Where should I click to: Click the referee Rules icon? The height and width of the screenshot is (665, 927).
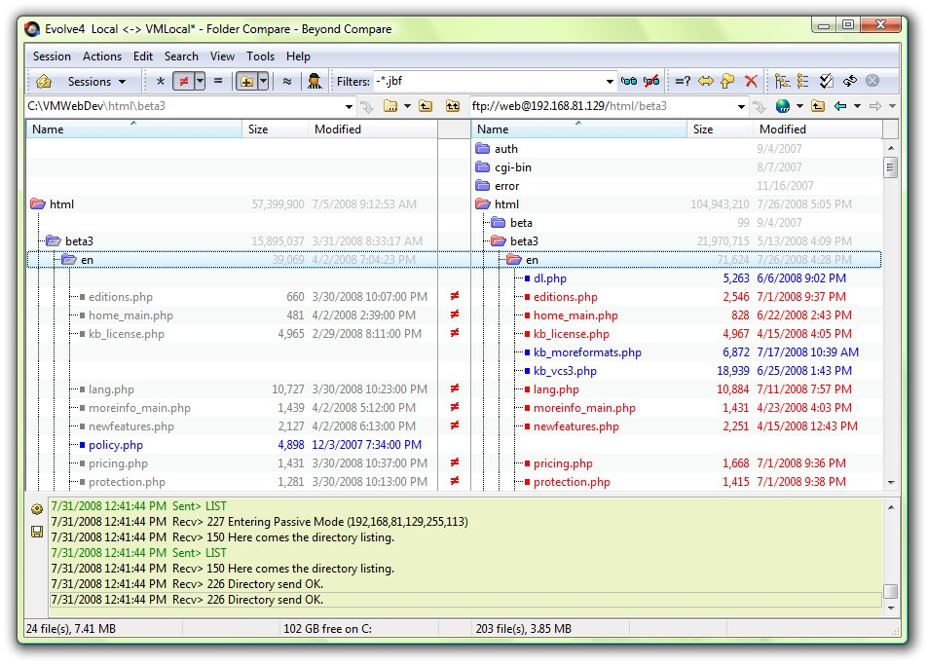tap(315, 82)
